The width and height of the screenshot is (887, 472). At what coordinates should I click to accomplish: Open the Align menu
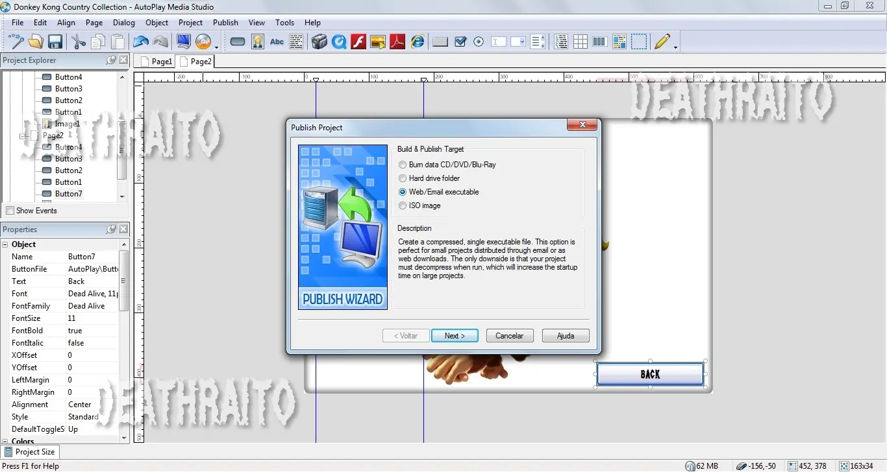click(66, 23)
